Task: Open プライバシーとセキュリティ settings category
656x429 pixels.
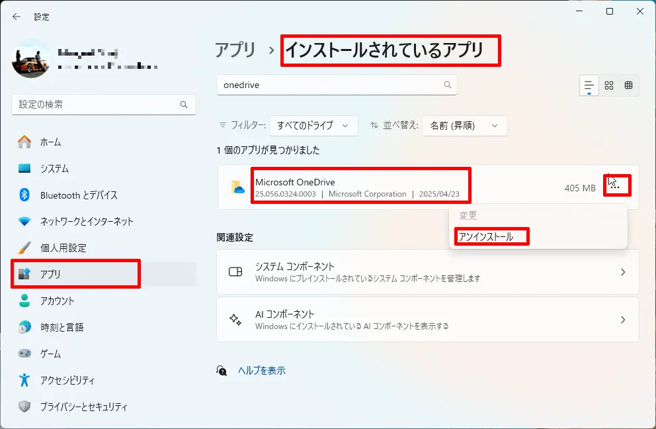Action: point(104,406)
